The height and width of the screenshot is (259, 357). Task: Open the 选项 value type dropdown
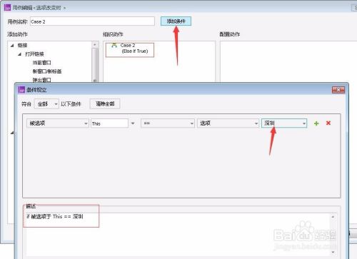click(x=228, y=123)
